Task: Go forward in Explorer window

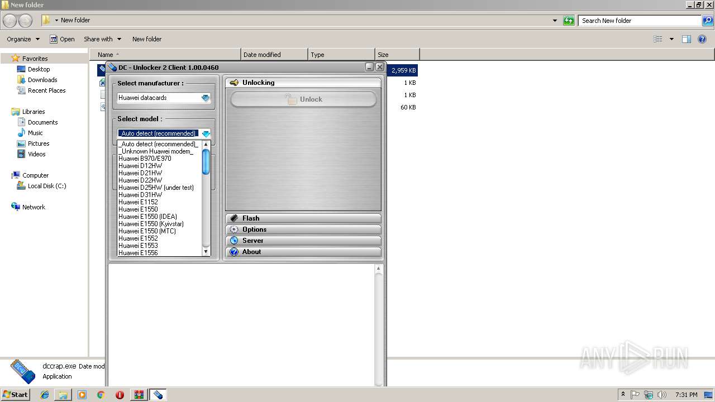Action: (25, 21)
